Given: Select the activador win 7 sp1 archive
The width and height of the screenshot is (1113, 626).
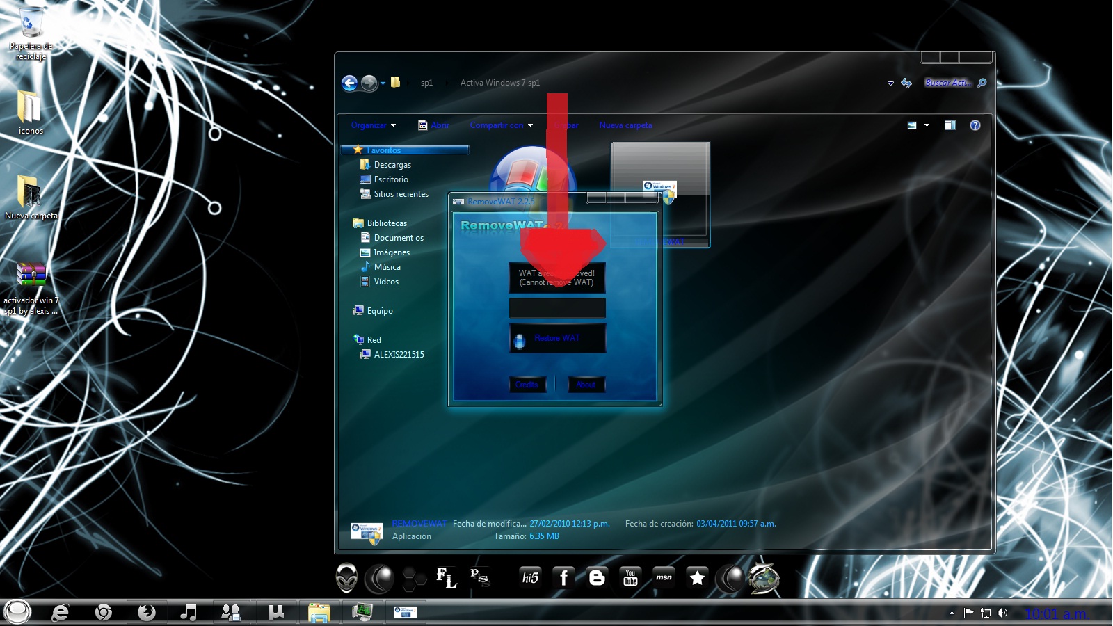Looking at the screenshot, I should point(31,289).
